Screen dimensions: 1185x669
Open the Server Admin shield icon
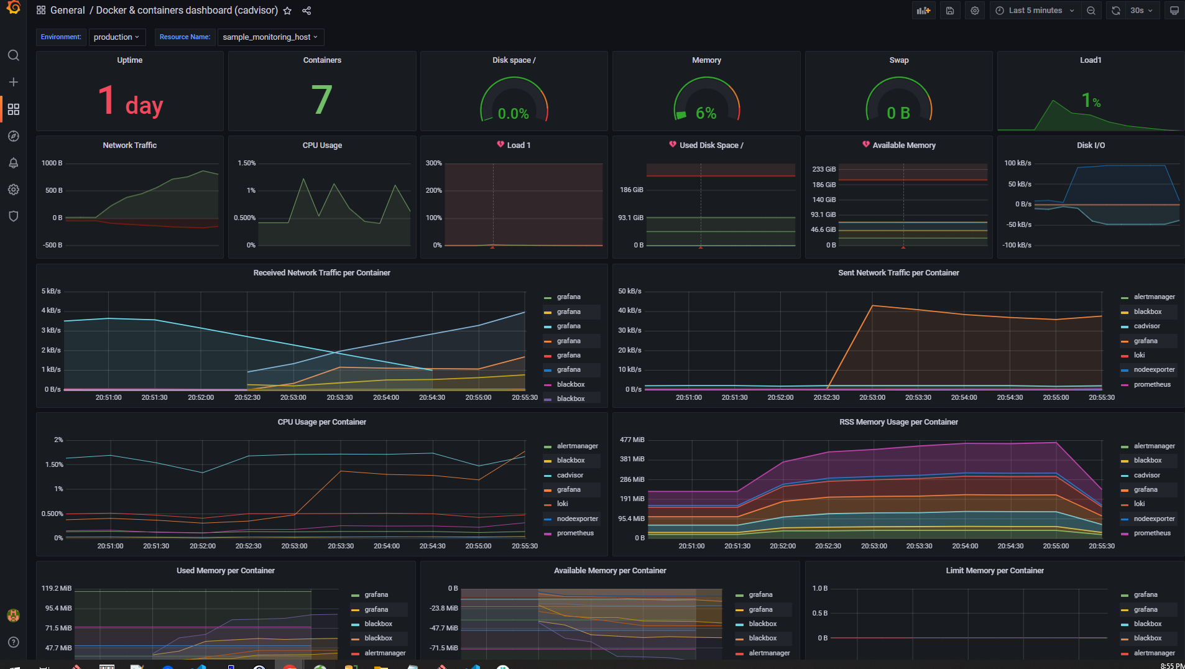click(13, 216)
